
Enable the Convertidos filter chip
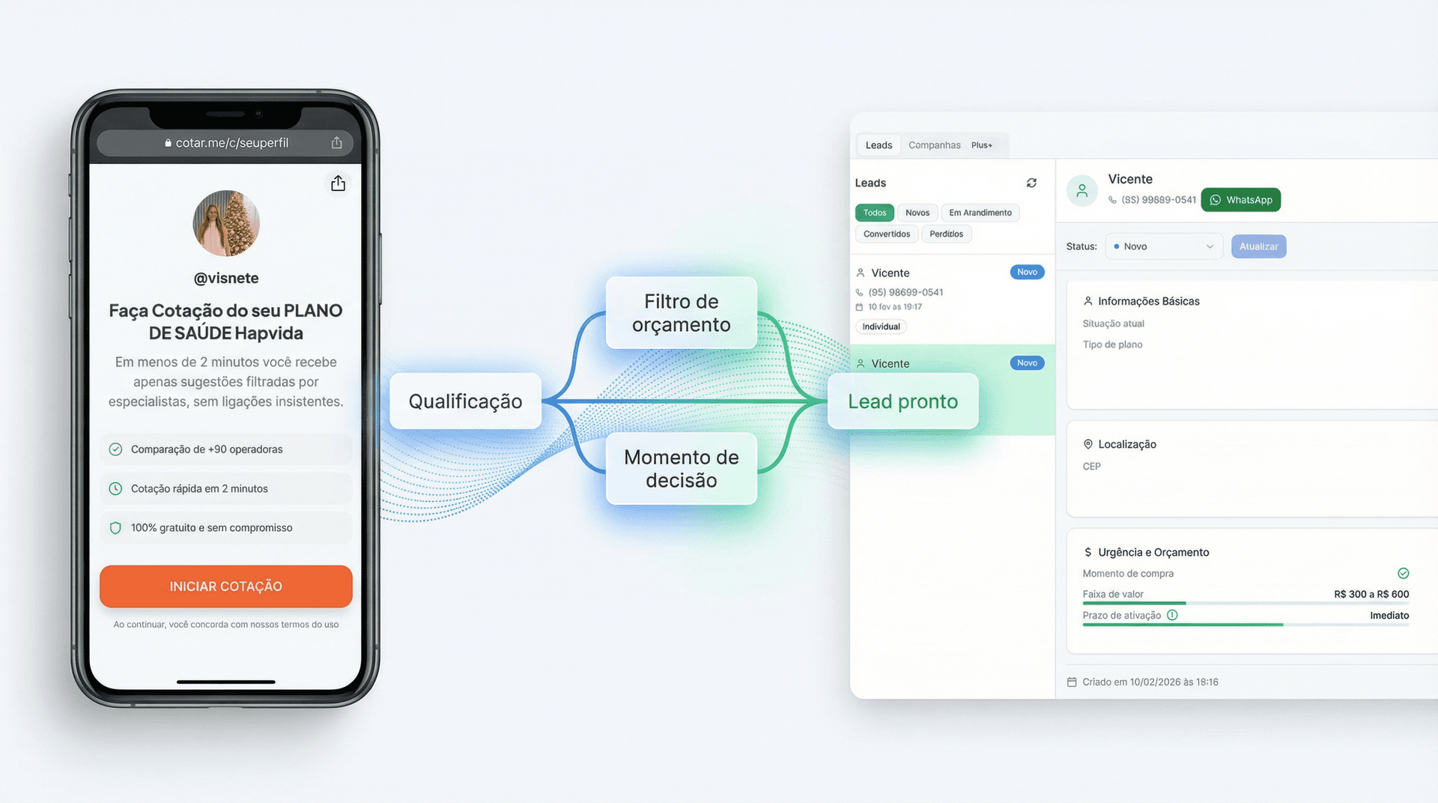(x=886, y=234)
